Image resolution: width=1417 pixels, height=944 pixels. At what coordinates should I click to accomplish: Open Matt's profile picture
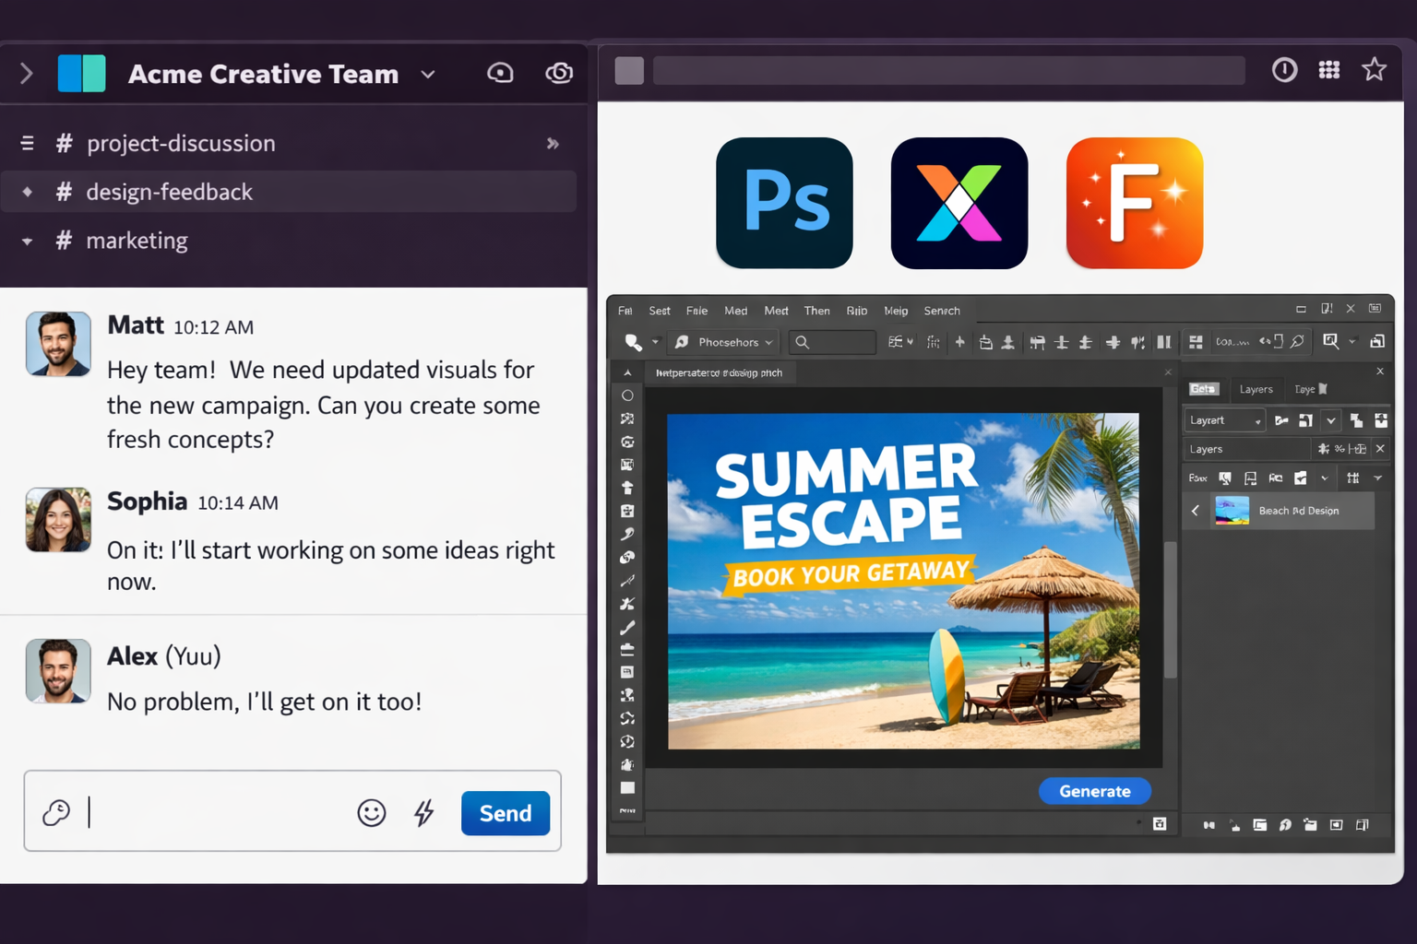click(58, 344)
